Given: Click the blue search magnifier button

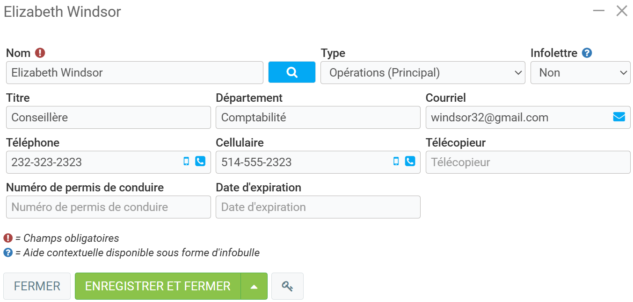Looking at the screenshot, I should [291, 72].
